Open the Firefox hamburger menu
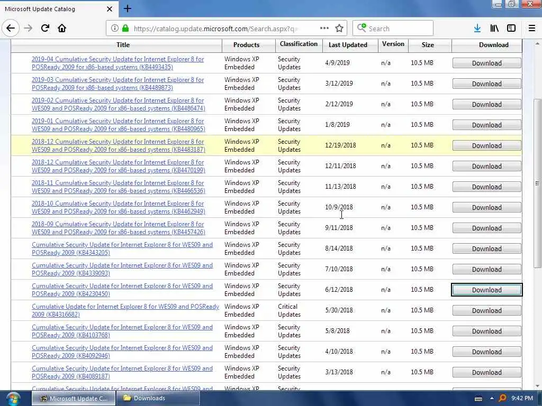This screenshot has height=406, width=542. tap(532, 29)
